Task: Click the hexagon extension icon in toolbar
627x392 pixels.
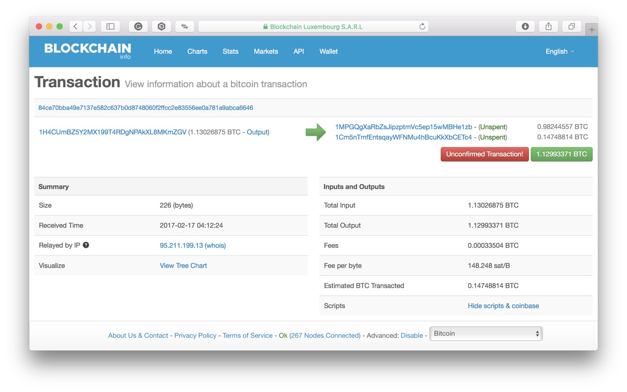Action: [161, 26]
